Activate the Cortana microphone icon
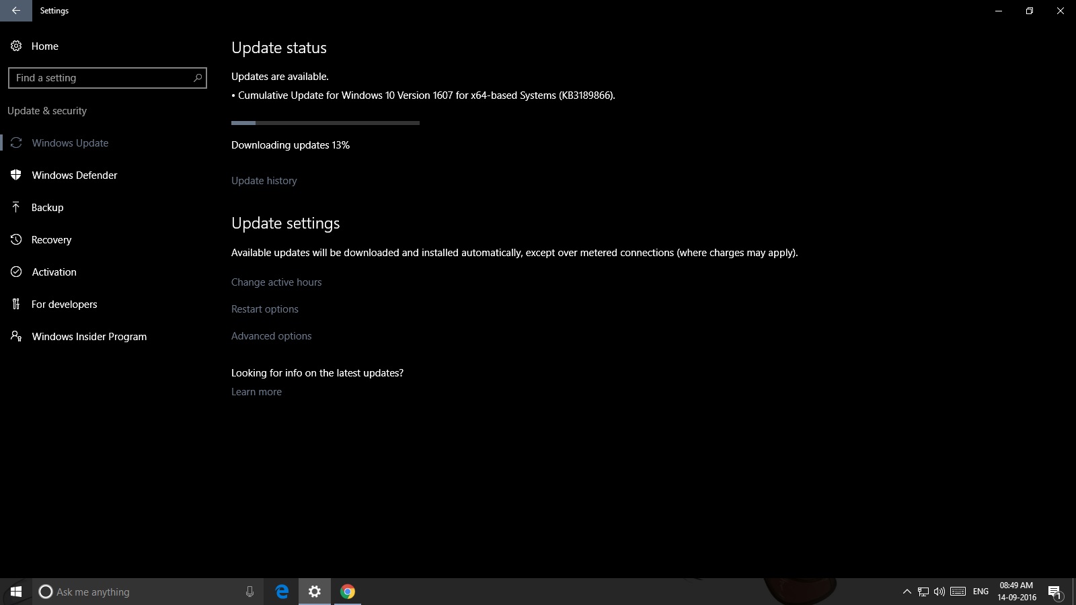This screenshot has width=1076, height=605. [249, 592]
